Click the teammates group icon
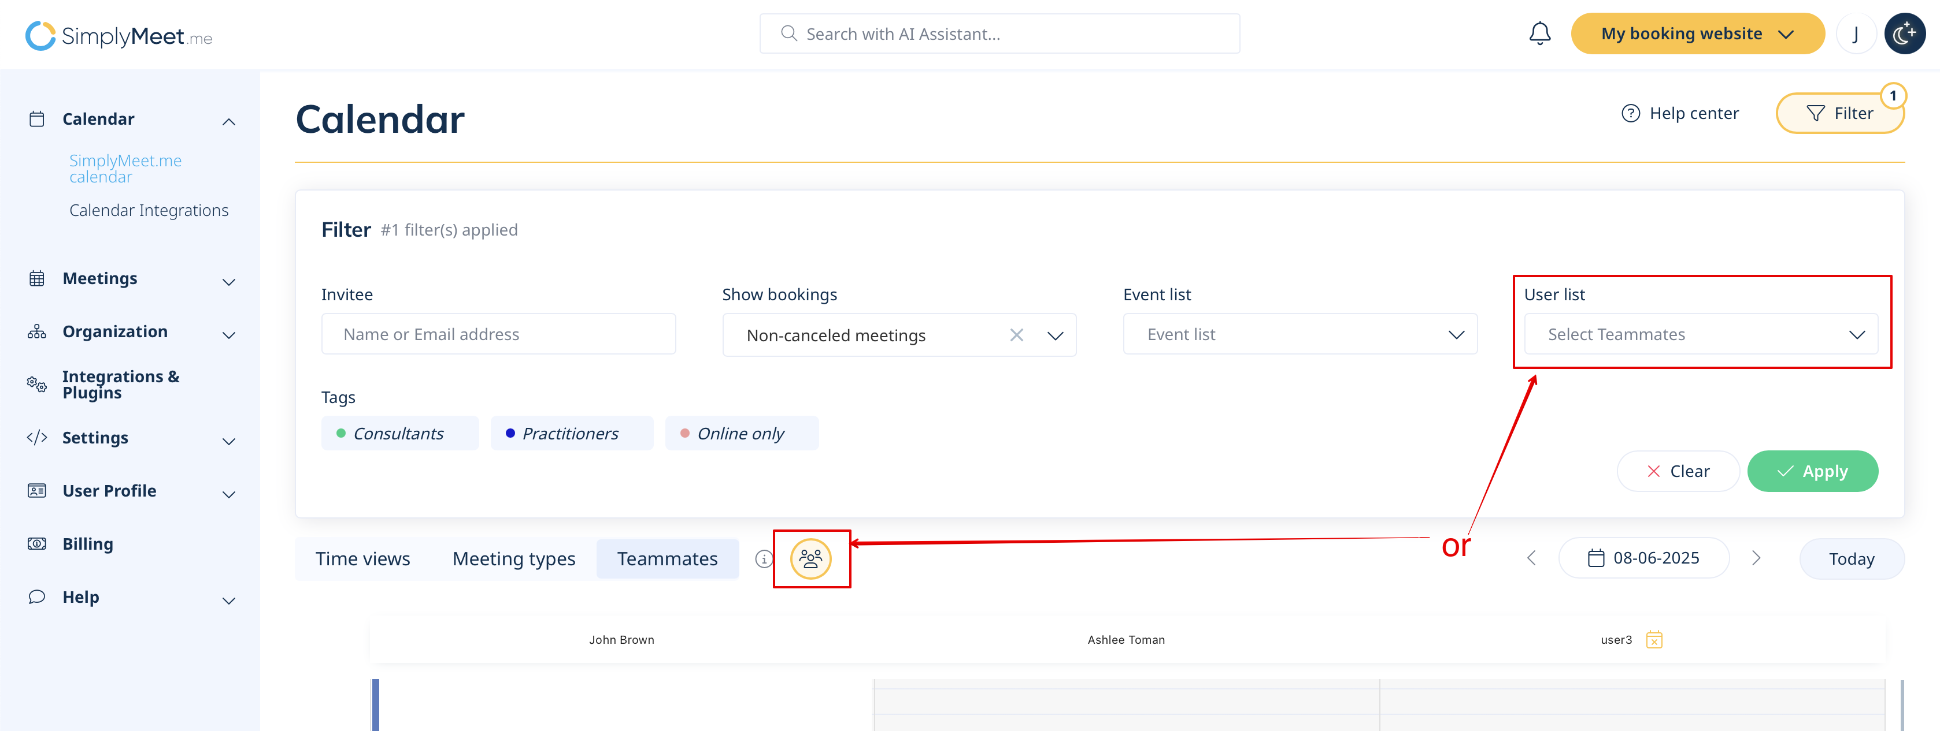The width and height of the screenshot is (1940, 731). point(810,559)
